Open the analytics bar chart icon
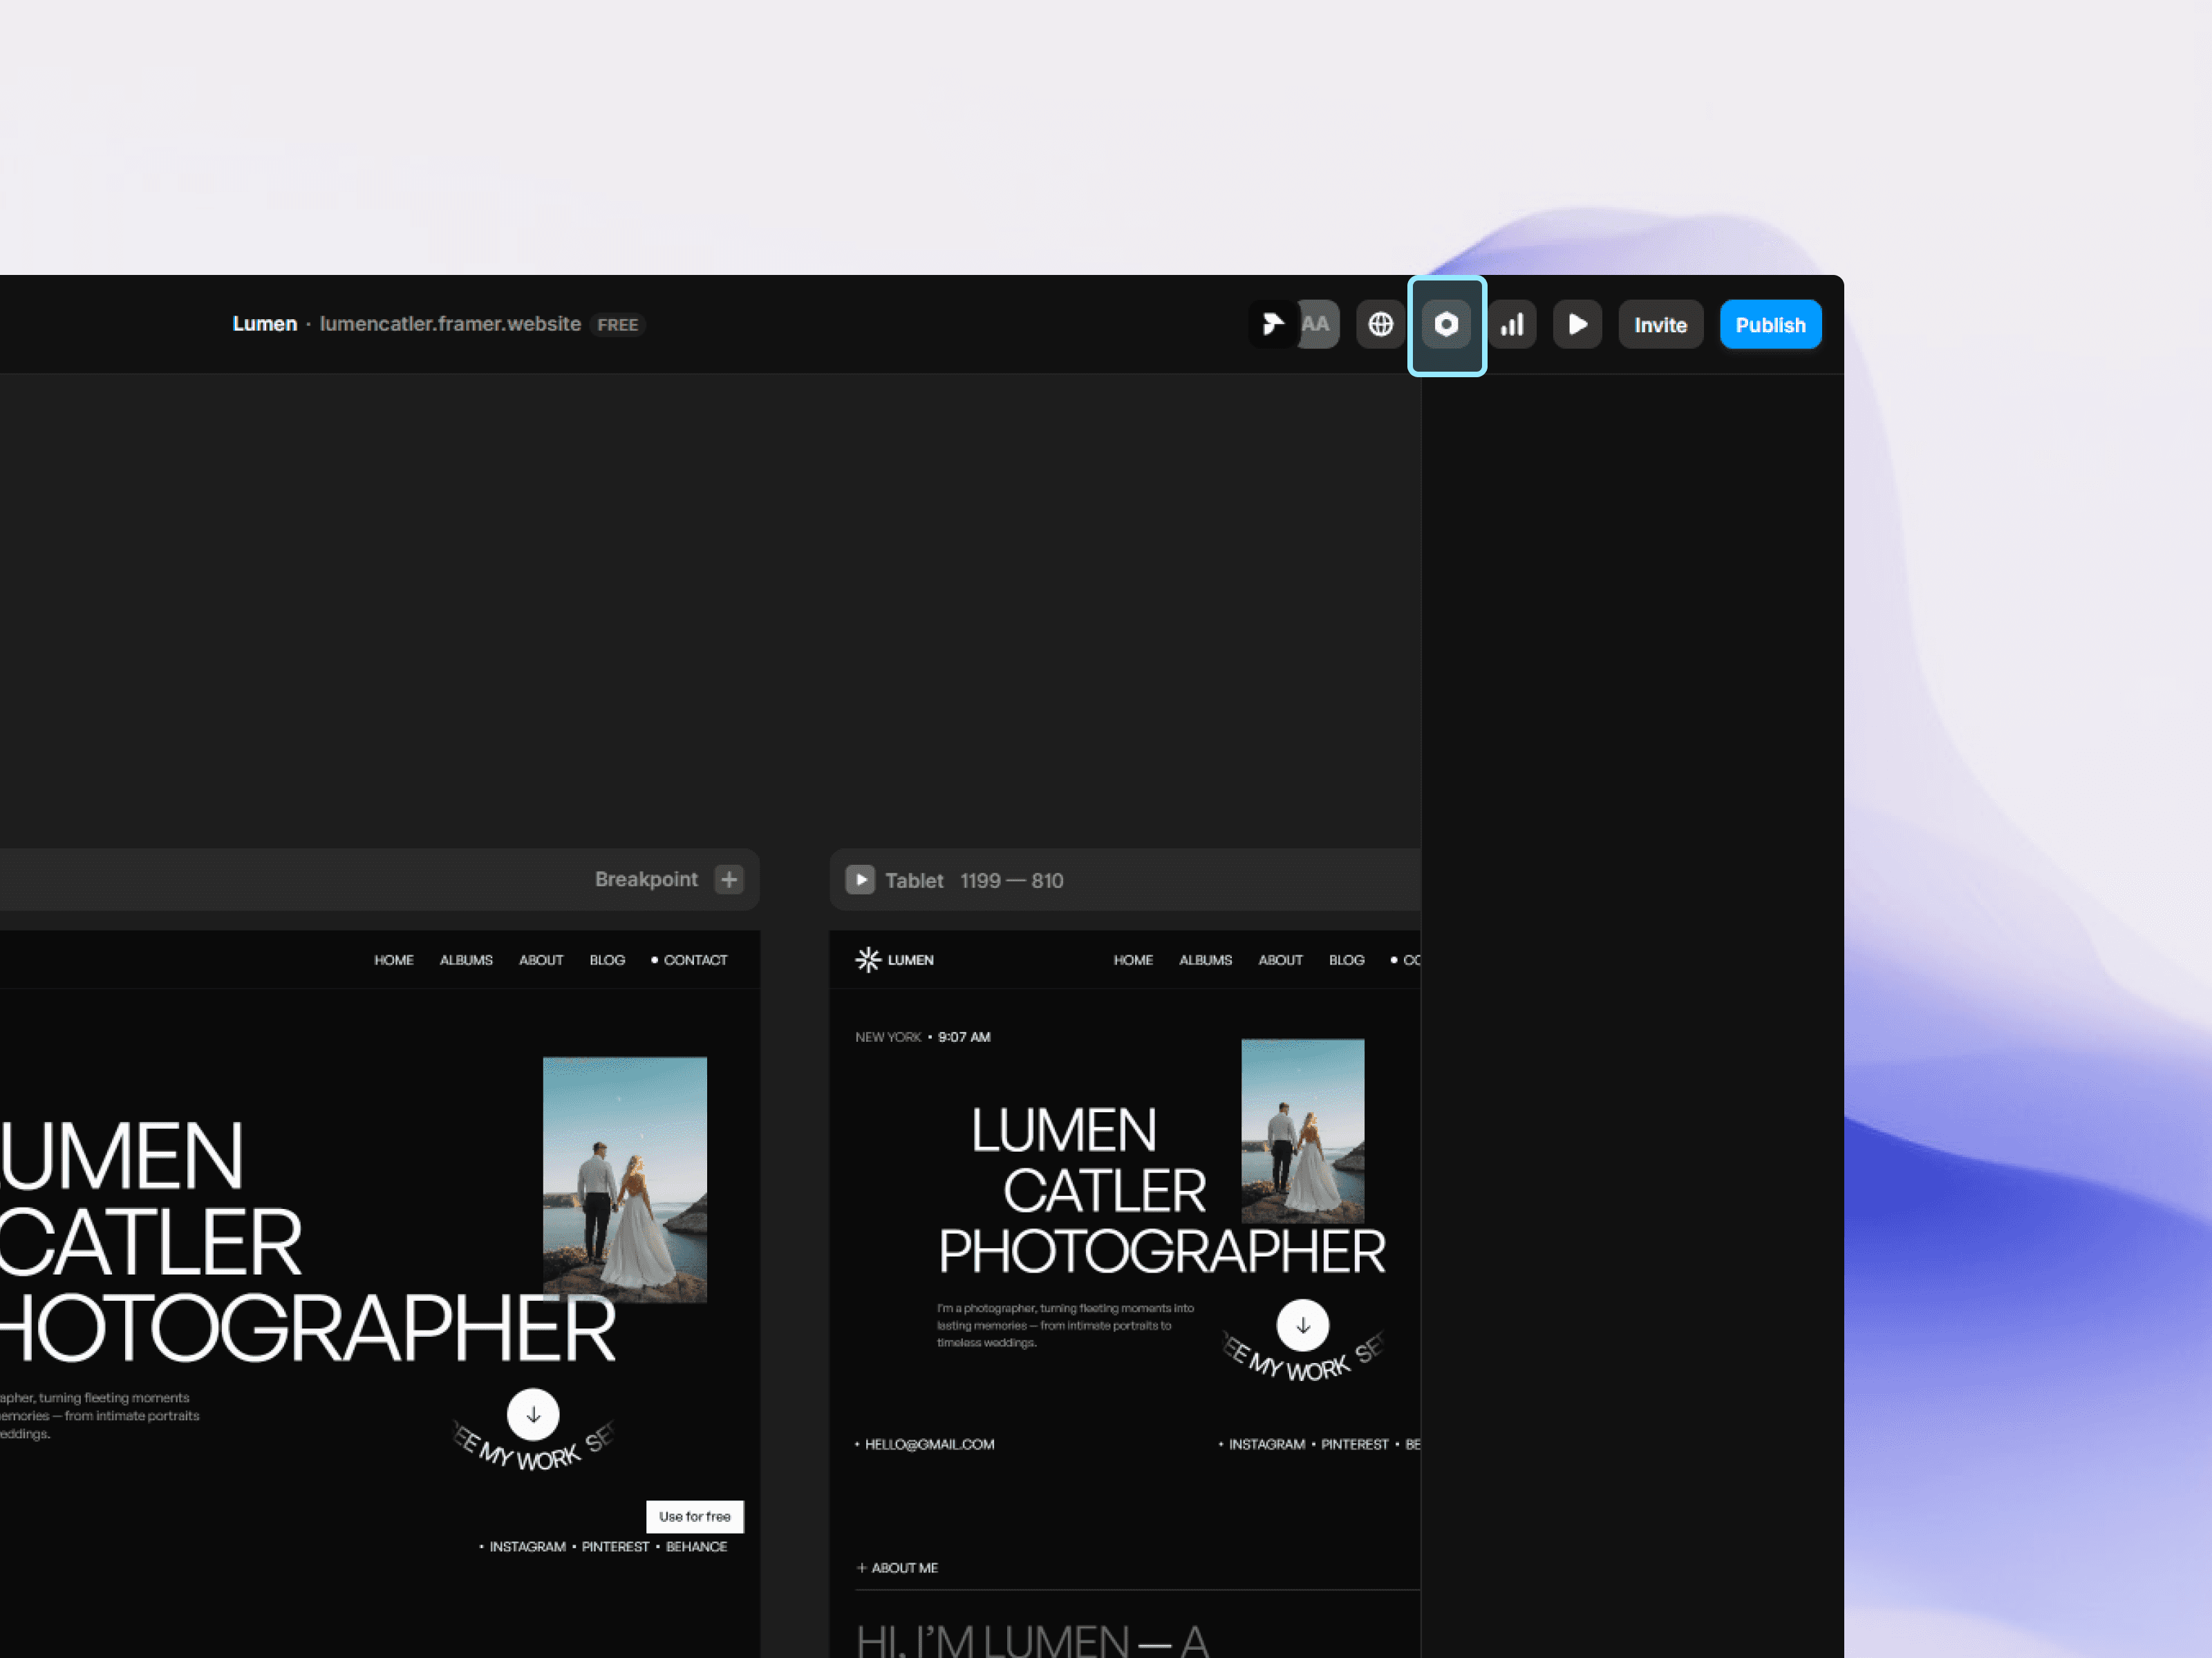Screen dimensions: 2212x1658 (1512, 325)
